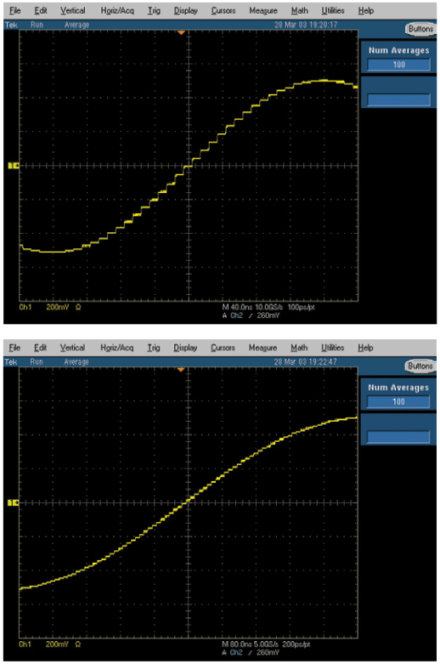Click 260mV trigger level in upper window
Image resolution: width=440 pixels, height=664 pixels.
point(268,315)
